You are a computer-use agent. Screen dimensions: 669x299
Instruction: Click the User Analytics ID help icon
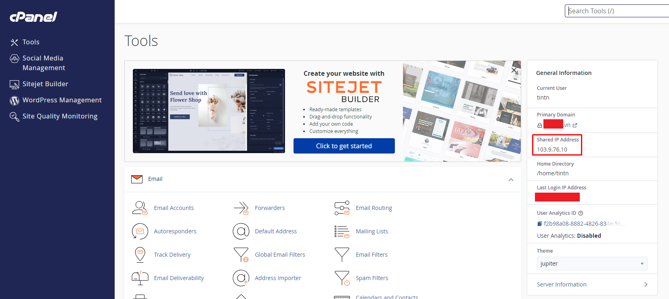pos(581,213)
